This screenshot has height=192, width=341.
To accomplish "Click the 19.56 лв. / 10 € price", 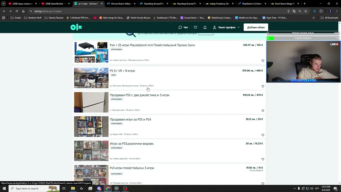I will [x=254, y=168].
